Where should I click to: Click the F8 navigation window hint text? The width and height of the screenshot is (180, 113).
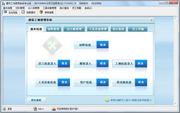tap(131, 100)
